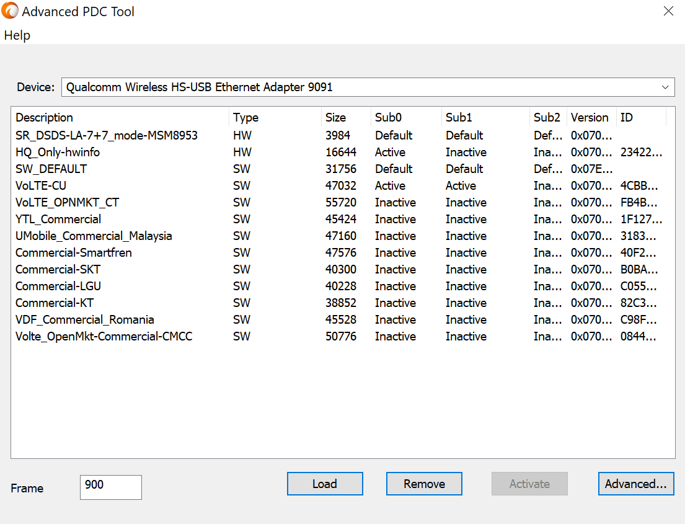This screenshot has width=685, height=524.
Task: Click the Advanced PDC Tool app icon
Action: click(x=10, y=11)
